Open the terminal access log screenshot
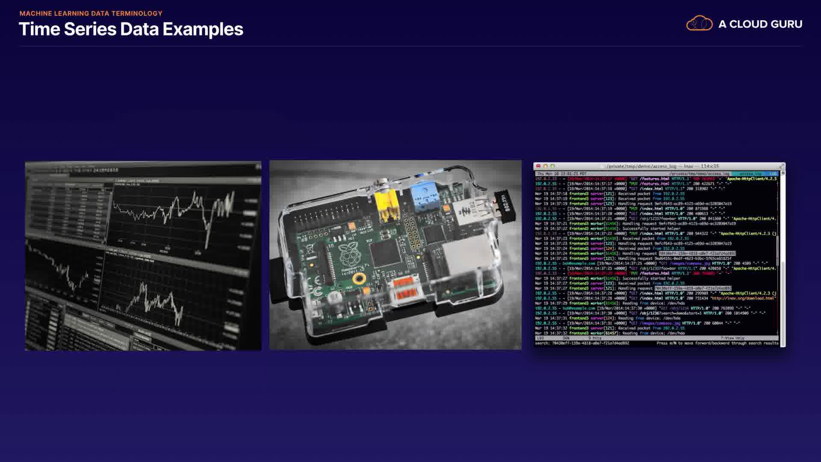Viewport: 821px width, 462px height. (659, 255)
